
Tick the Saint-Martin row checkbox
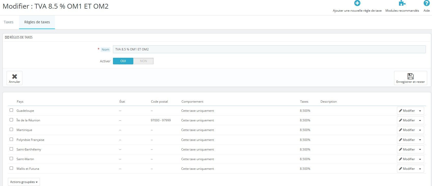coord(11,159)
